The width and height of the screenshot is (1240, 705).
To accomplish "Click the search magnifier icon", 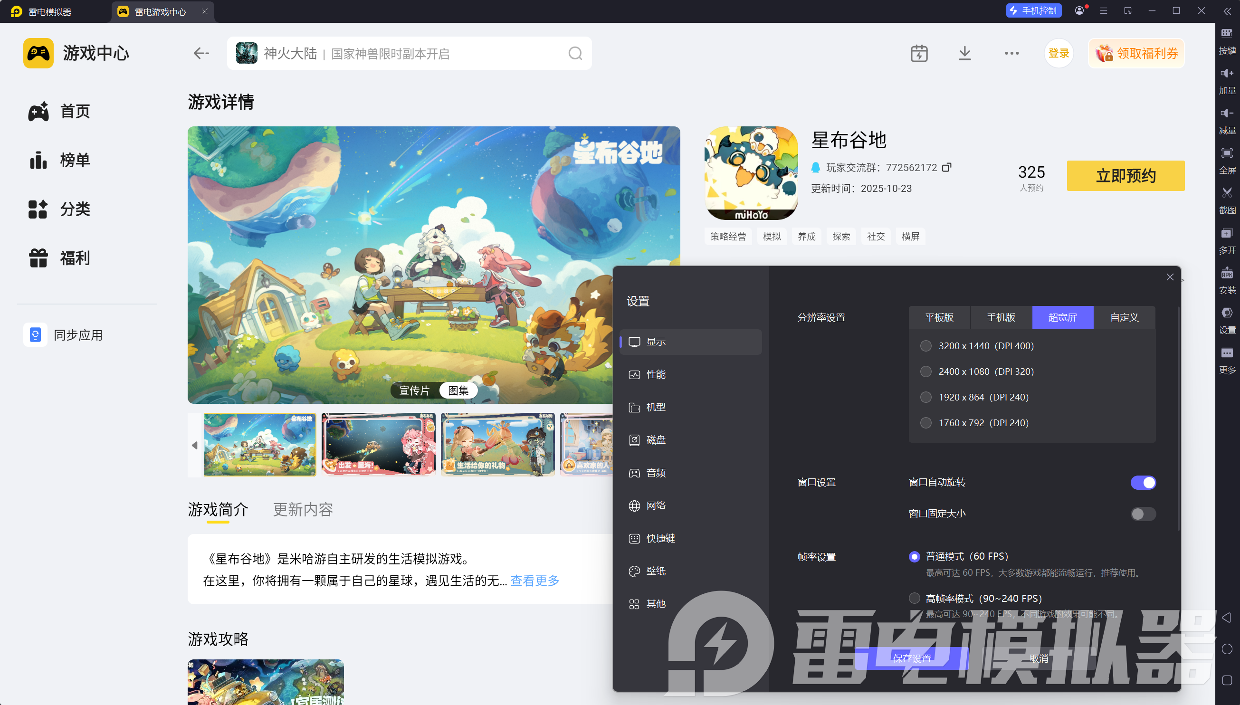I will coord(575,53).
